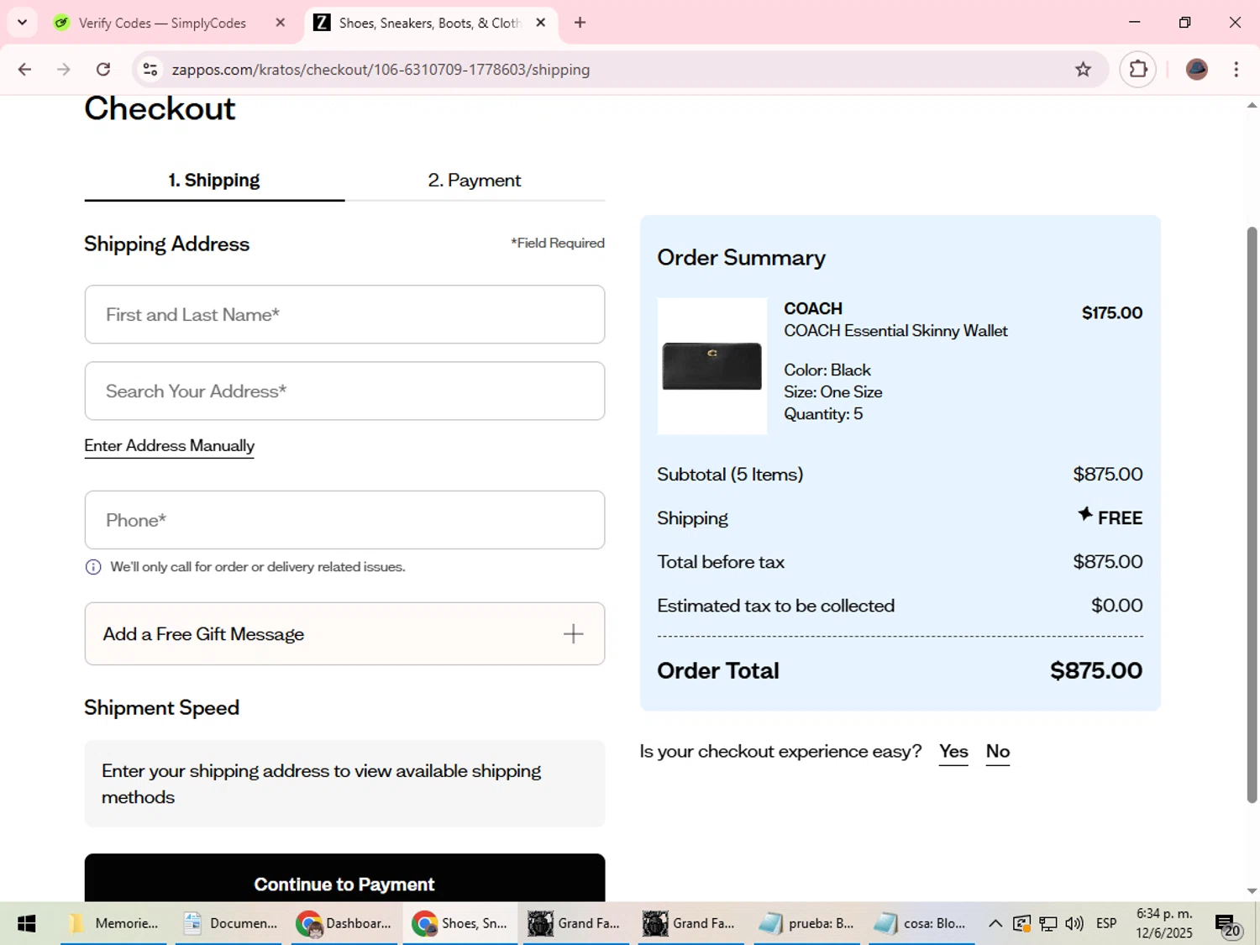Open the Chrome profile avatar

[1197, 70]
